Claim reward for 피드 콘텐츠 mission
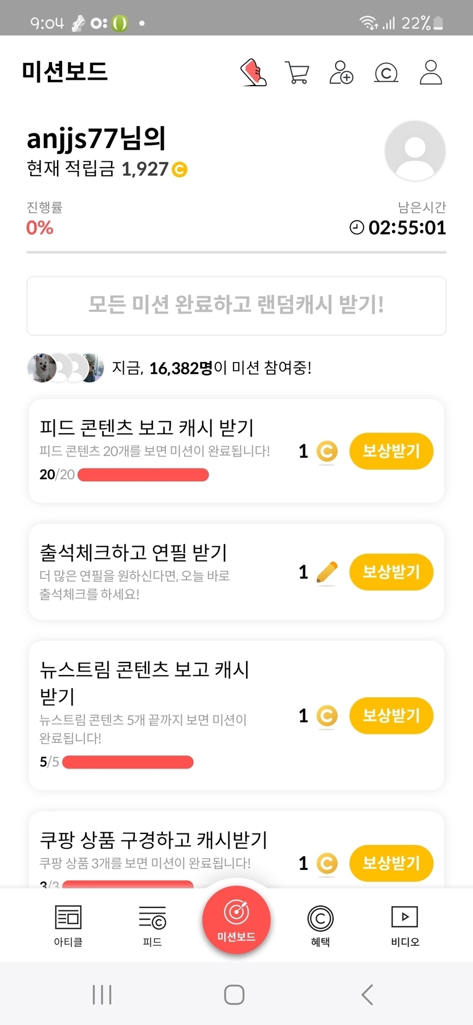The image size is (473, 1025). [391, 451]
